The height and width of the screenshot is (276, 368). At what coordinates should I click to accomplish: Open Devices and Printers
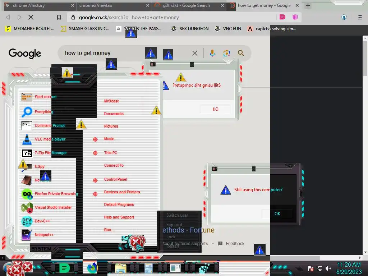pos(122,192)
